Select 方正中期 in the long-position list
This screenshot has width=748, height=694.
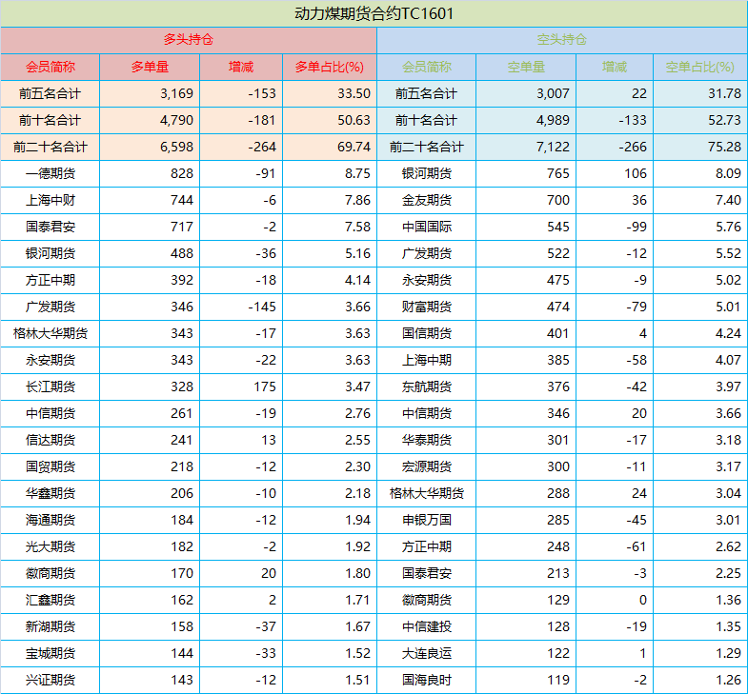pos(51,280)
